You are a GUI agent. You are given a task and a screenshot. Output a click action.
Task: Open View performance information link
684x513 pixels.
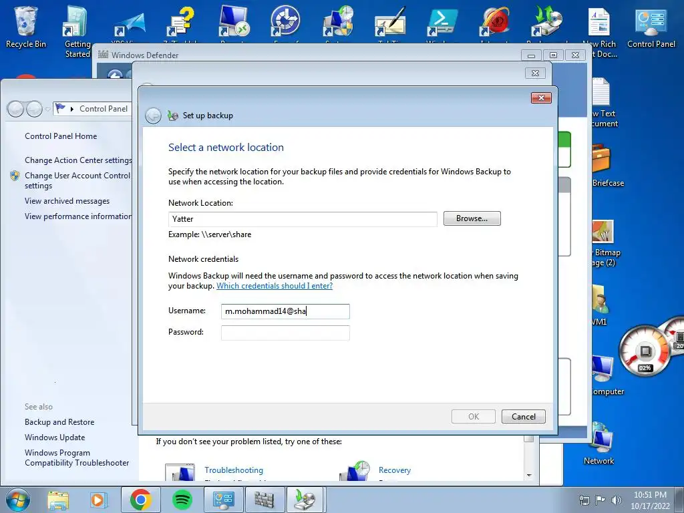pos(78,216)
